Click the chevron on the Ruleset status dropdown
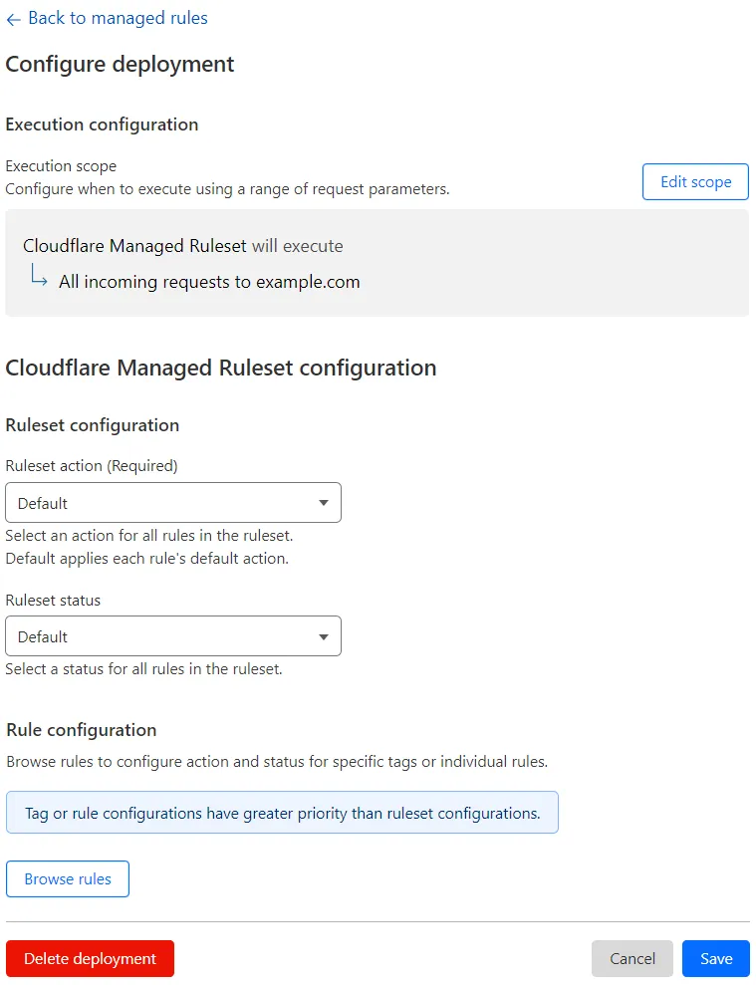The width and height of the screenshot is (756, 985). pyautogui.click(x=323, y=636)
